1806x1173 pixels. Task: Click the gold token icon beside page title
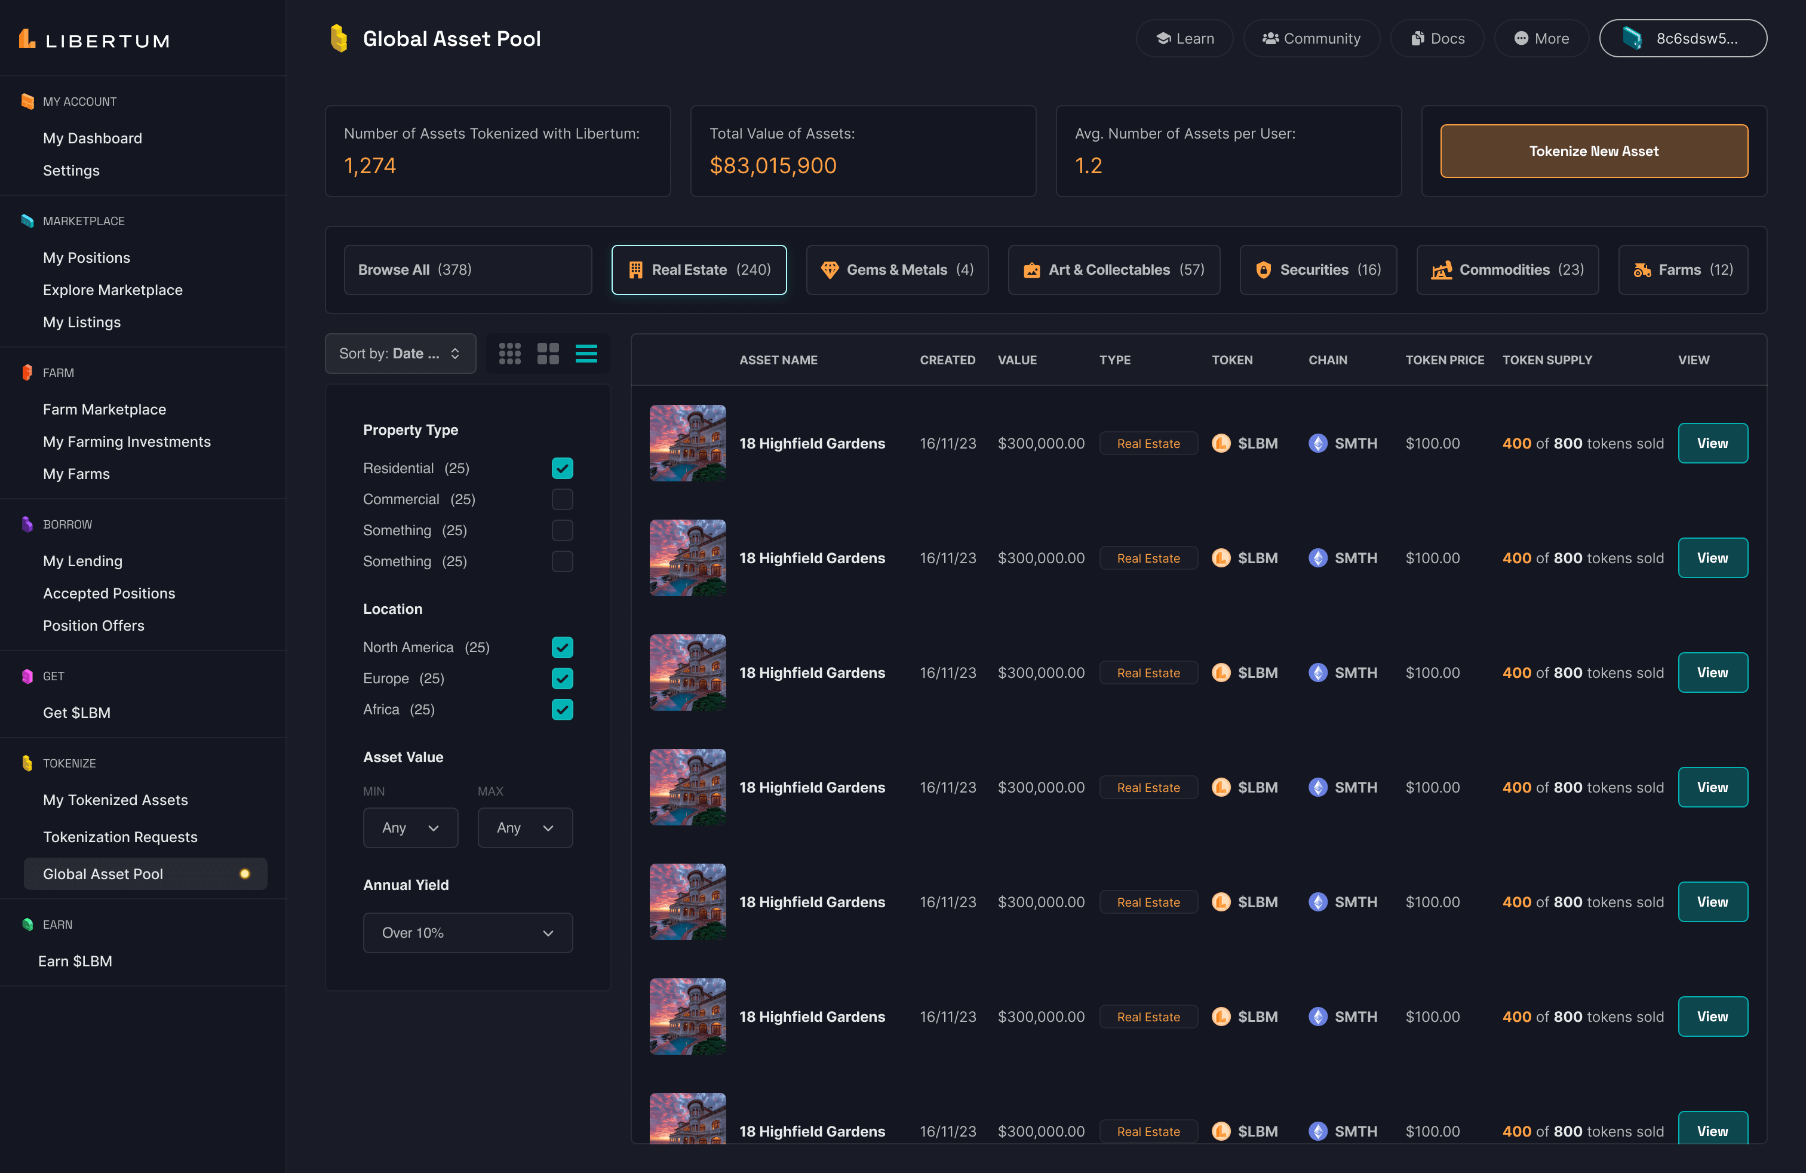pos(339,39)
